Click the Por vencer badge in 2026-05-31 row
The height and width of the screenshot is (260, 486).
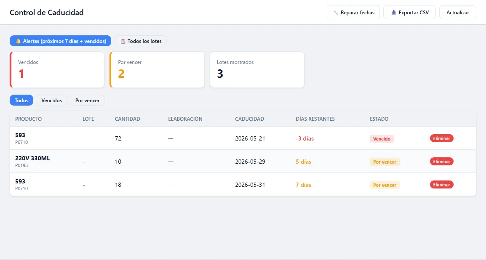click(385, 185)
